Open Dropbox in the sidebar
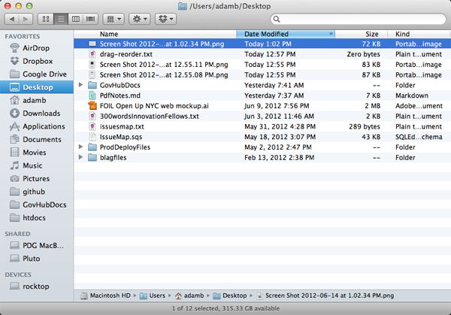Viewport: 451px width, 315px height. 37,61
